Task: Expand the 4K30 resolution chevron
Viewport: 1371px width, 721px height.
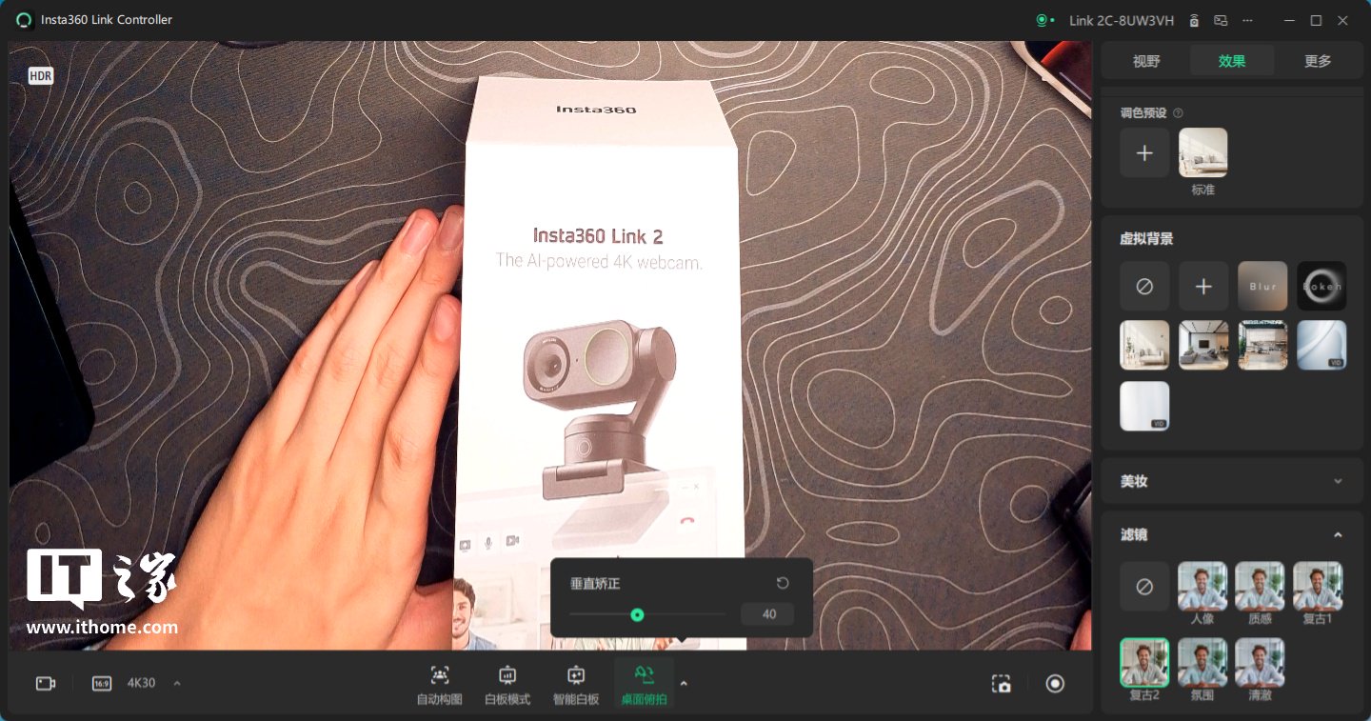Action: click(x=177, y=683)
